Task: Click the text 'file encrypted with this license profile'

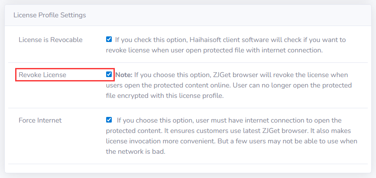Action: tap(165, 96)
